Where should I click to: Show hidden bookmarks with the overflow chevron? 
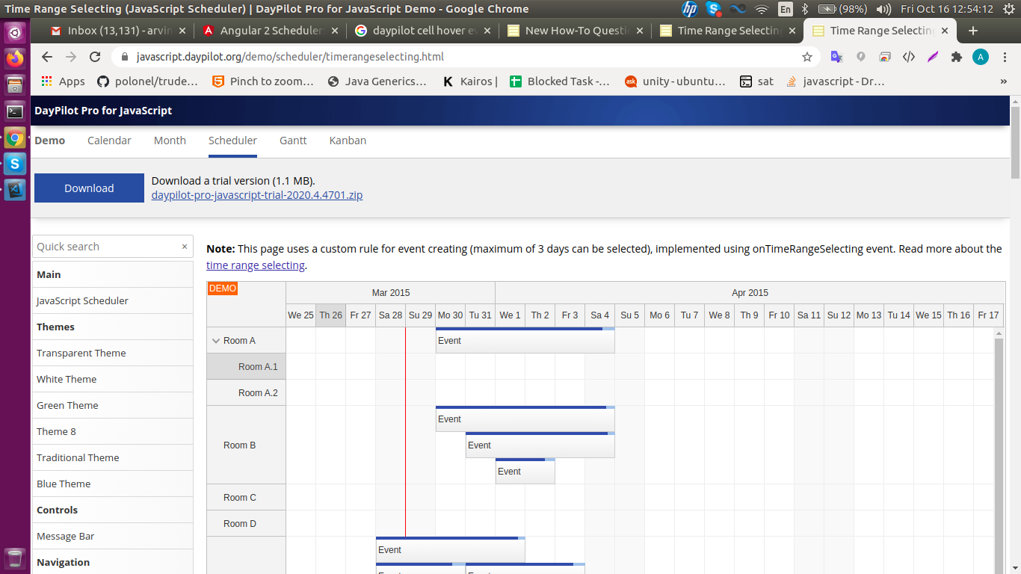pos(1003,81)
